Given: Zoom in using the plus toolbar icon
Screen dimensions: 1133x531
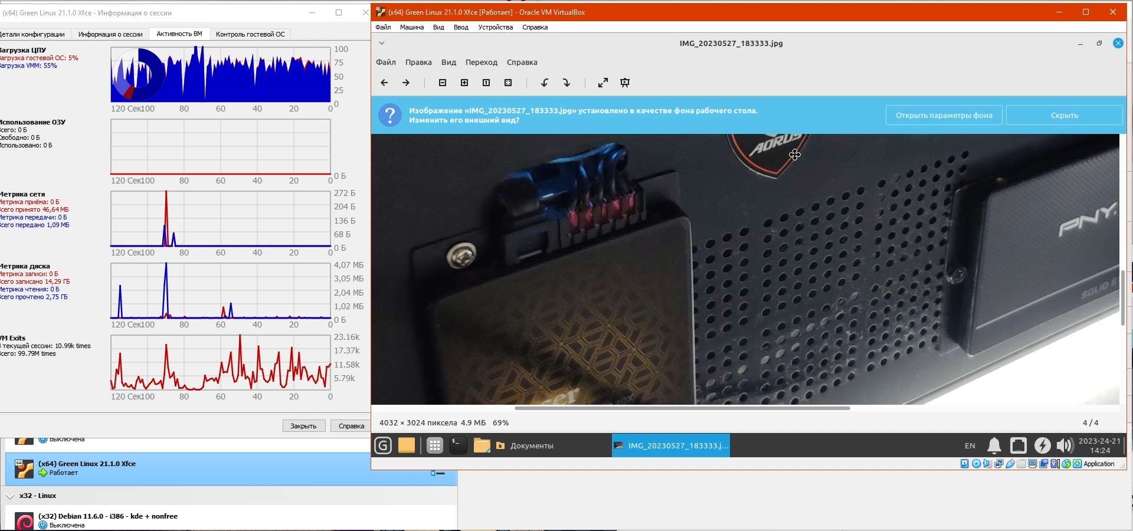Looking at the screenshot, I should pyautogui.click(x=464, y=83).
